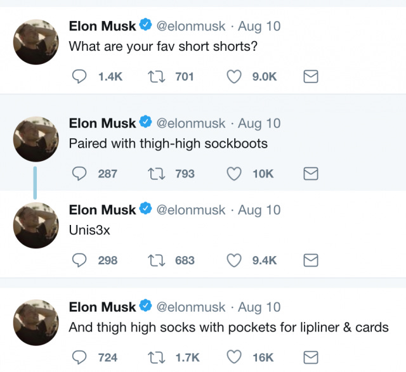406x372 pixels.
Task: Share 'thigh-high sockboots' tweet via direct message
Action: tap(311, 174)
